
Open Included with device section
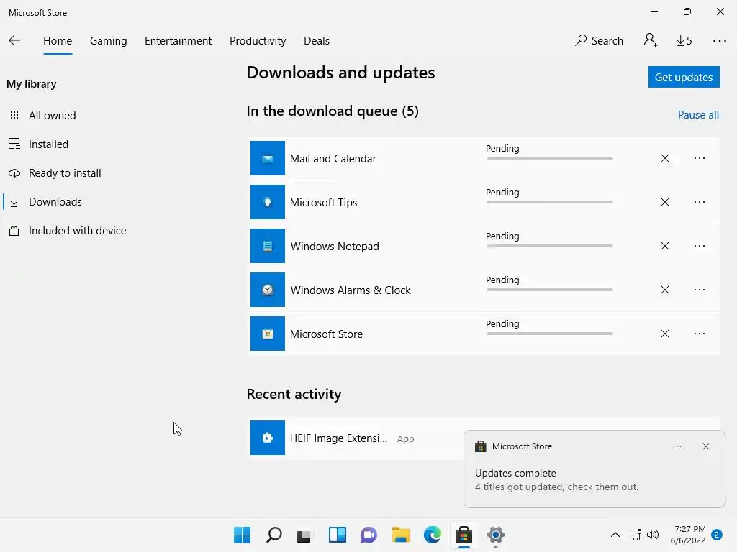point(77,231)
